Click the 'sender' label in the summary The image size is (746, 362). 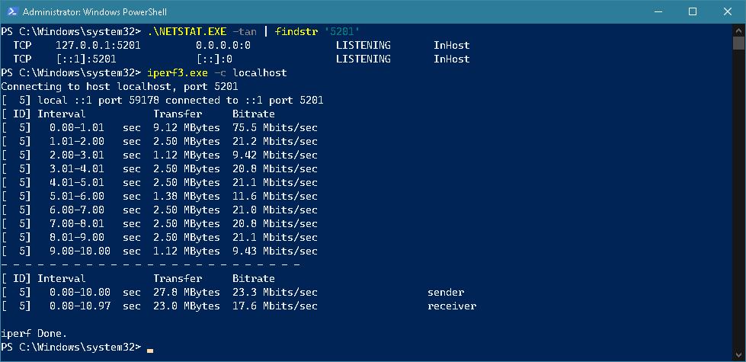tap(446, 292)
